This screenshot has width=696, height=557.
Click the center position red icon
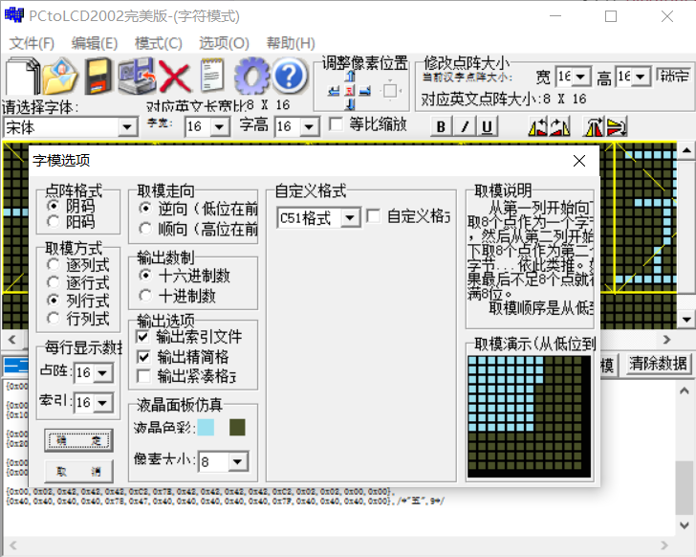click(350, 92)
